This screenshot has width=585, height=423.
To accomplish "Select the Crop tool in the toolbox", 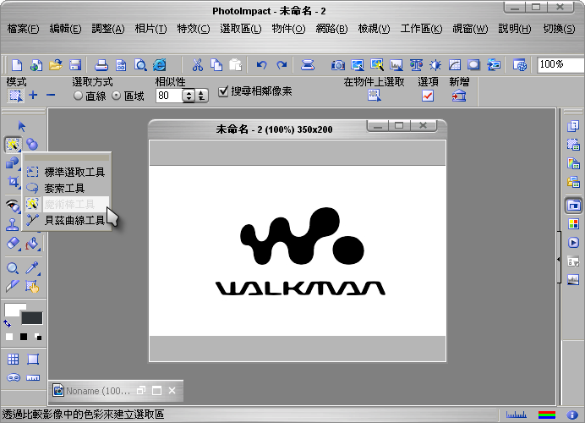I will (x=14, y=182).
